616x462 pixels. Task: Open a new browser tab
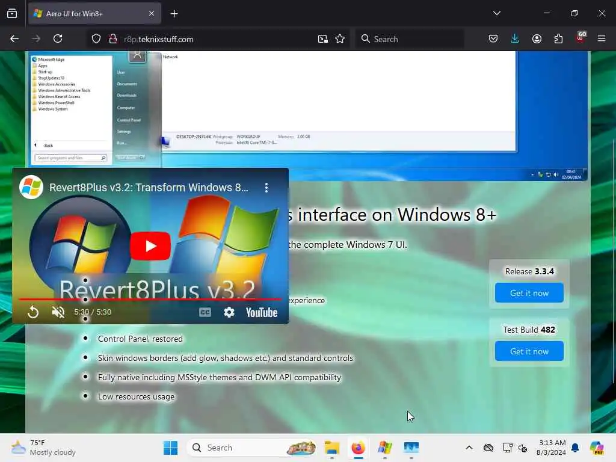(174, 14)
